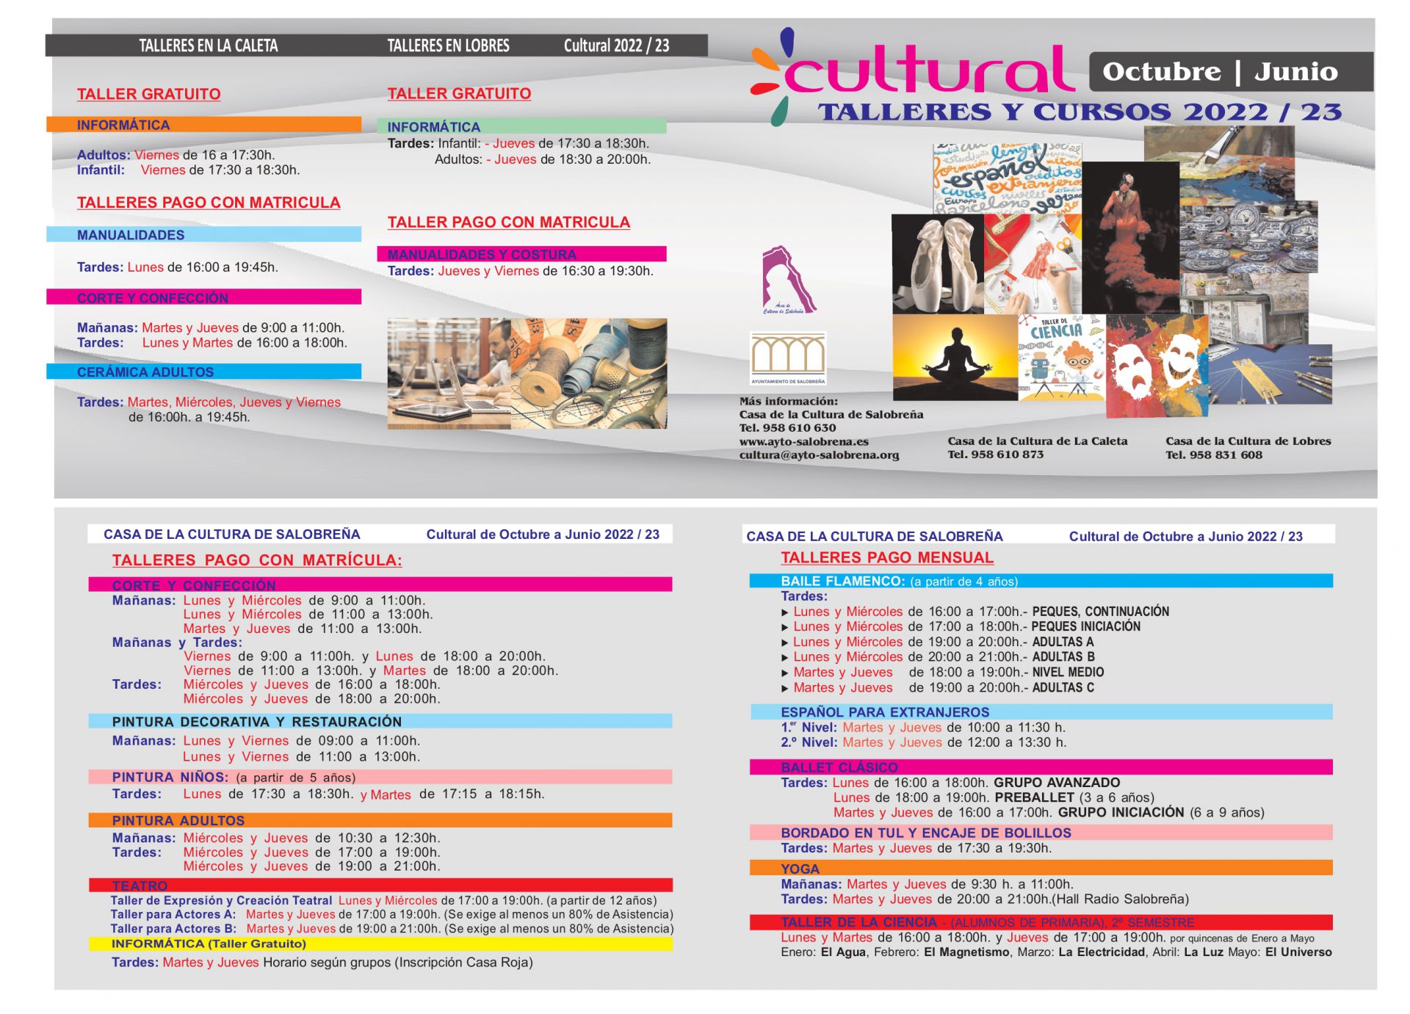Click the light blue MANUALIDADES bar
The image size is (1410, 1014).
204,234
